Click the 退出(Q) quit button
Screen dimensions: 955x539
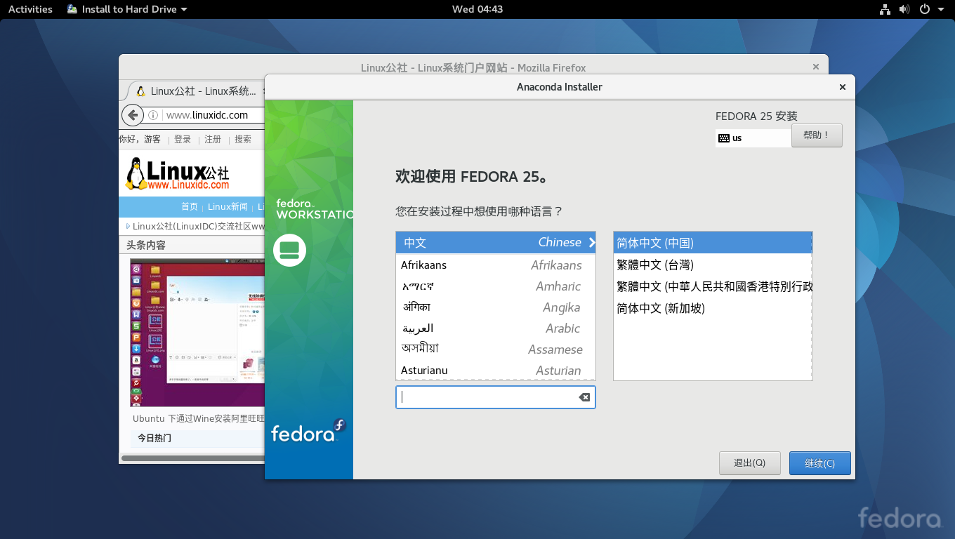click(749, 463)
